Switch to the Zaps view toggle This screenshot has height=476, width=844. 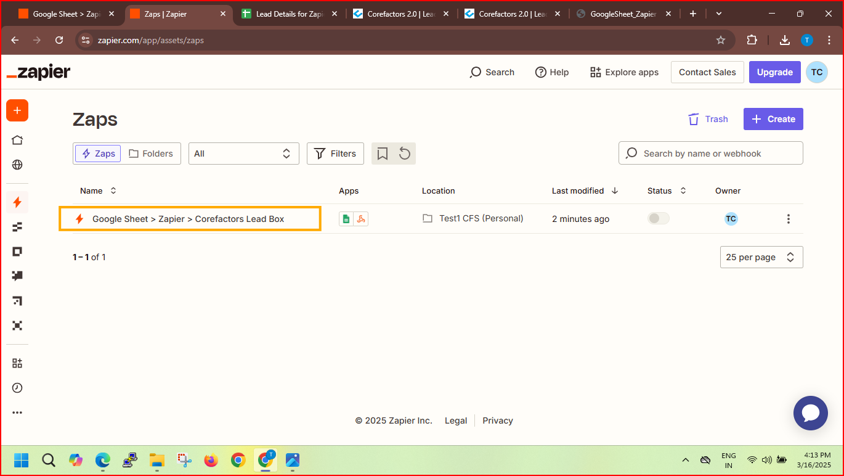[98, 154]
